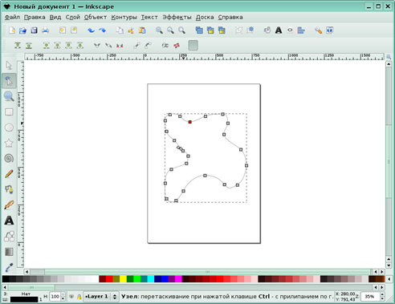
Task: Select the Node editing tool
Action: pos(9,81)
